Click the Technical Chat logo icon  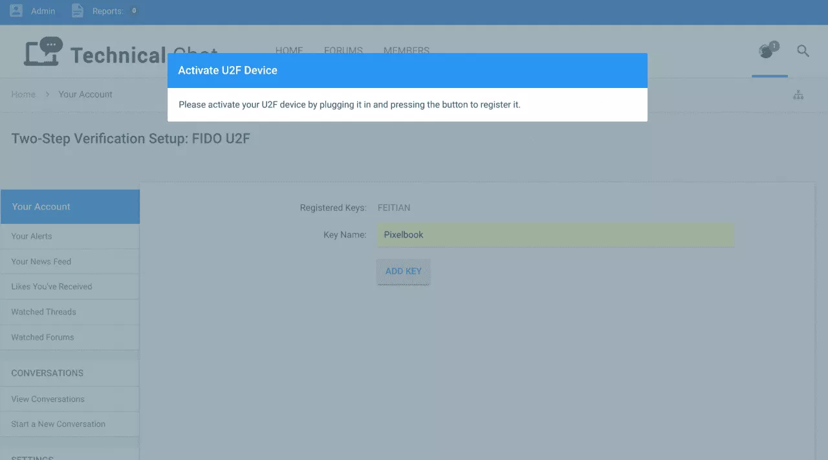point(44,52)
